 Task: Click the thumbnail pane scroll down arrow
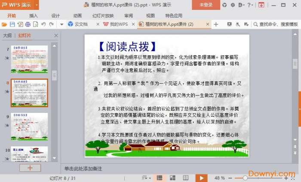(55, 158)
